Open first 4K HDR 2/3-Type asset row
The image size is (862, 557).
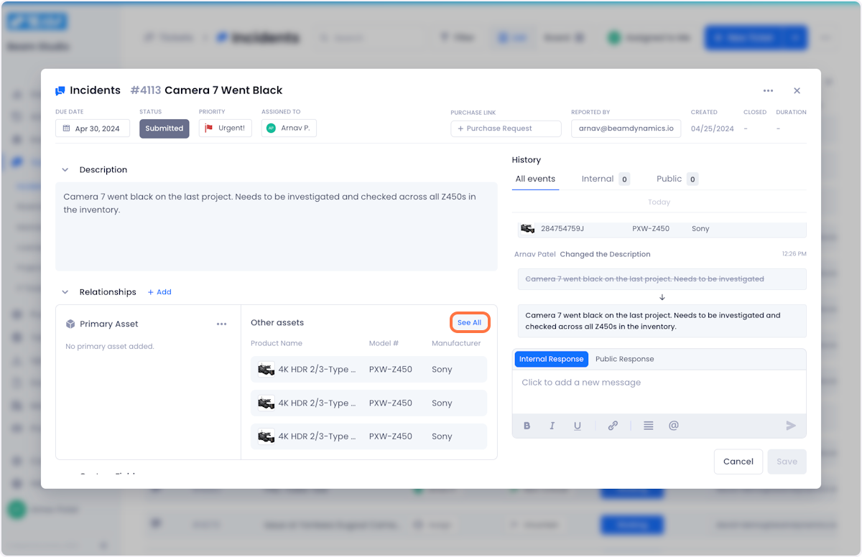click(x=369, y=370)
